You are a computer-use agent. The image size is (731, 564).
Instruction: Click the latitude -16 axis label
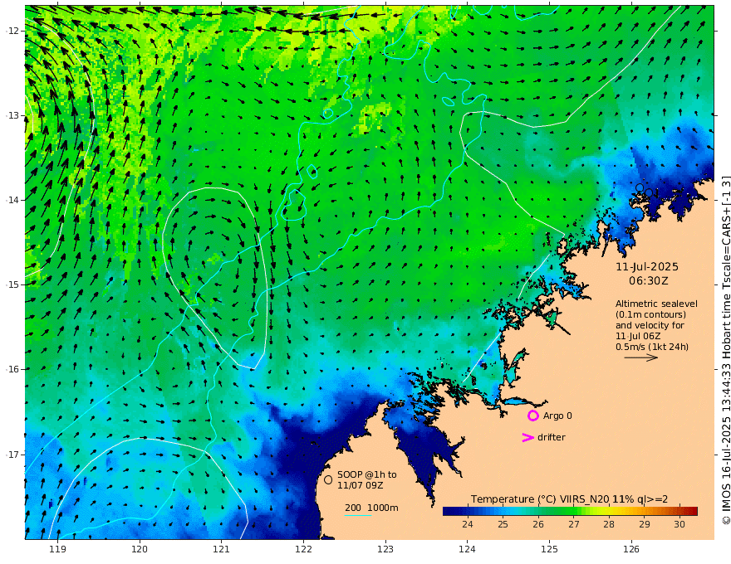[x=12, y=369]
